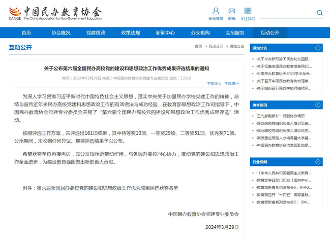Decrease font size with 字体缩小
Image resolution: width=330 pixels, height=238 pixels.
(x=231, y=83)
